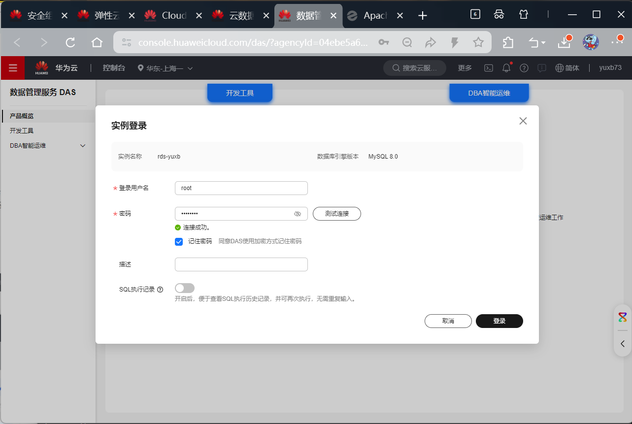This screenshot has width=632, height=424.
Task: Go to the browser home page
Action: [97, 42]
